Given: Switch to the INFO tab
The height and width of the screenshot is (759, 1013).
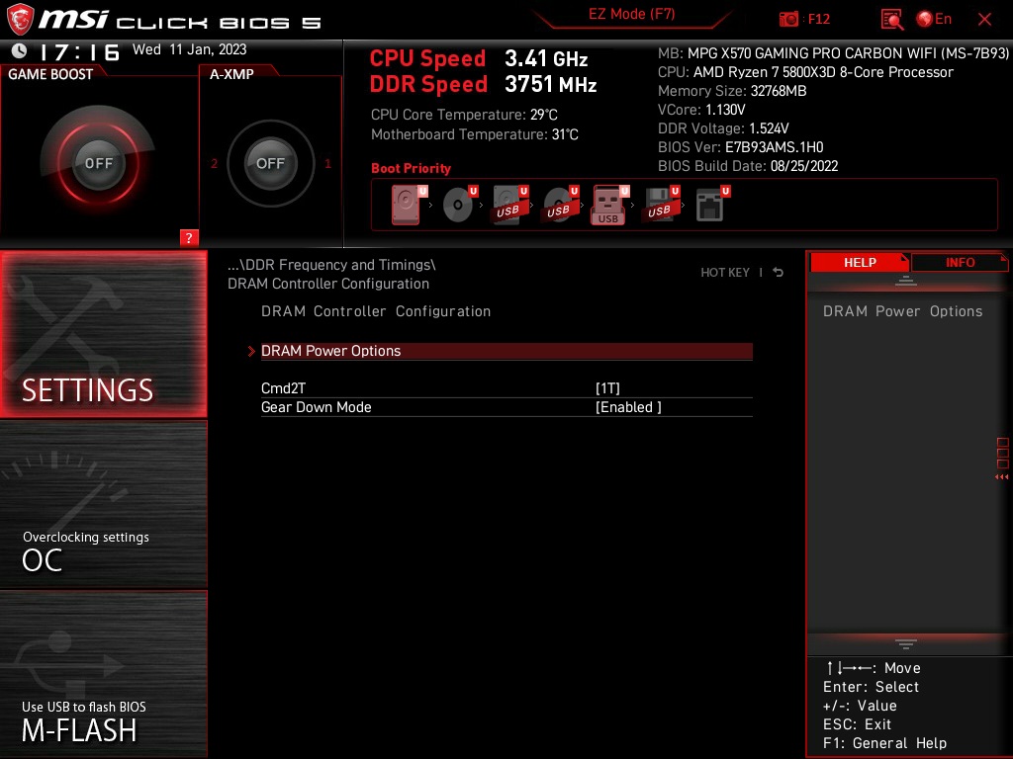Looking at the screenshot, I should [960, 263].
